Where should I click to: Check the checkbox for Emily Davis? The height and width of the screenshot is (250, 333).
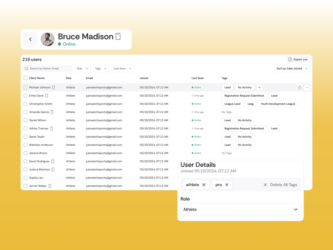click(25, 96)
